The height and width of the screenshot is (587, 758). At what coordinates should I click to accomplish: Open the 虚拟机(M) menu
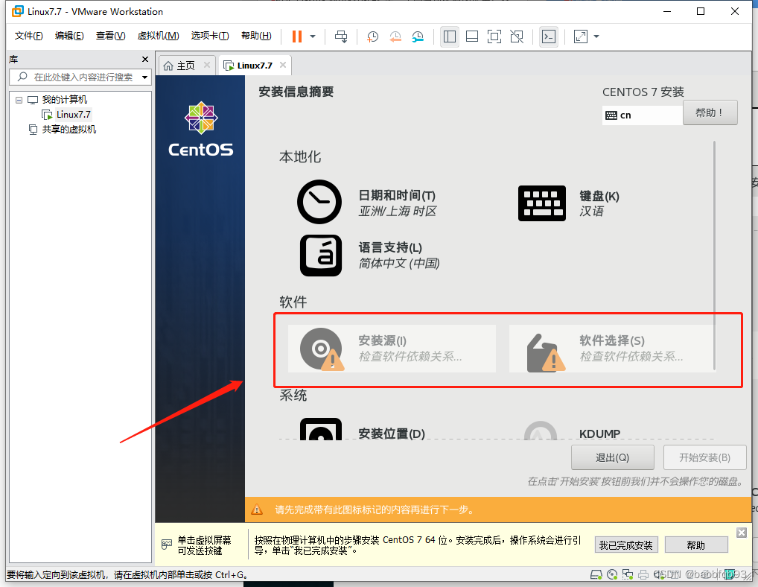click(x=158, y=36)
